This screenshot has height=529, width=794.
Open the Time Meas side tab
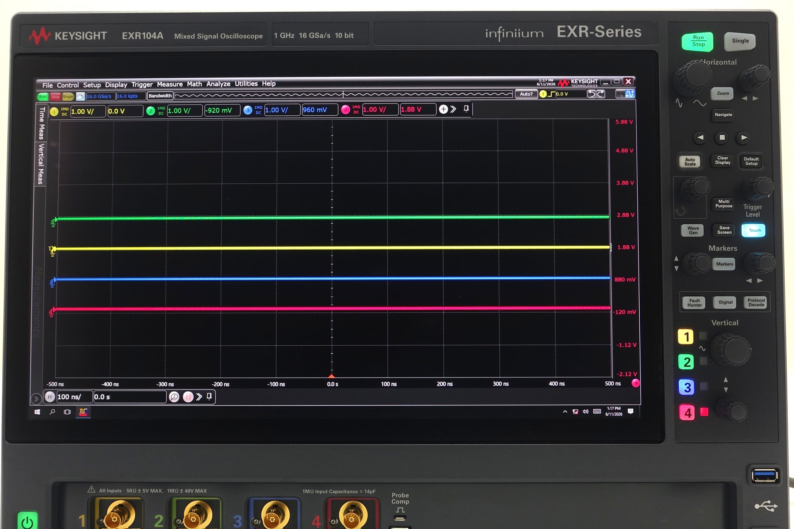[41, 123]
